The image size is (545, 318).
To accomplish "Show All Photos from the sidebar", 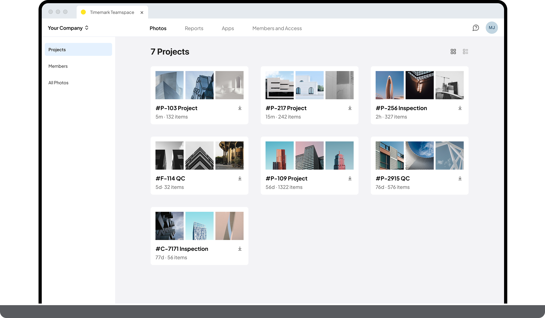I will coord(58,82).
